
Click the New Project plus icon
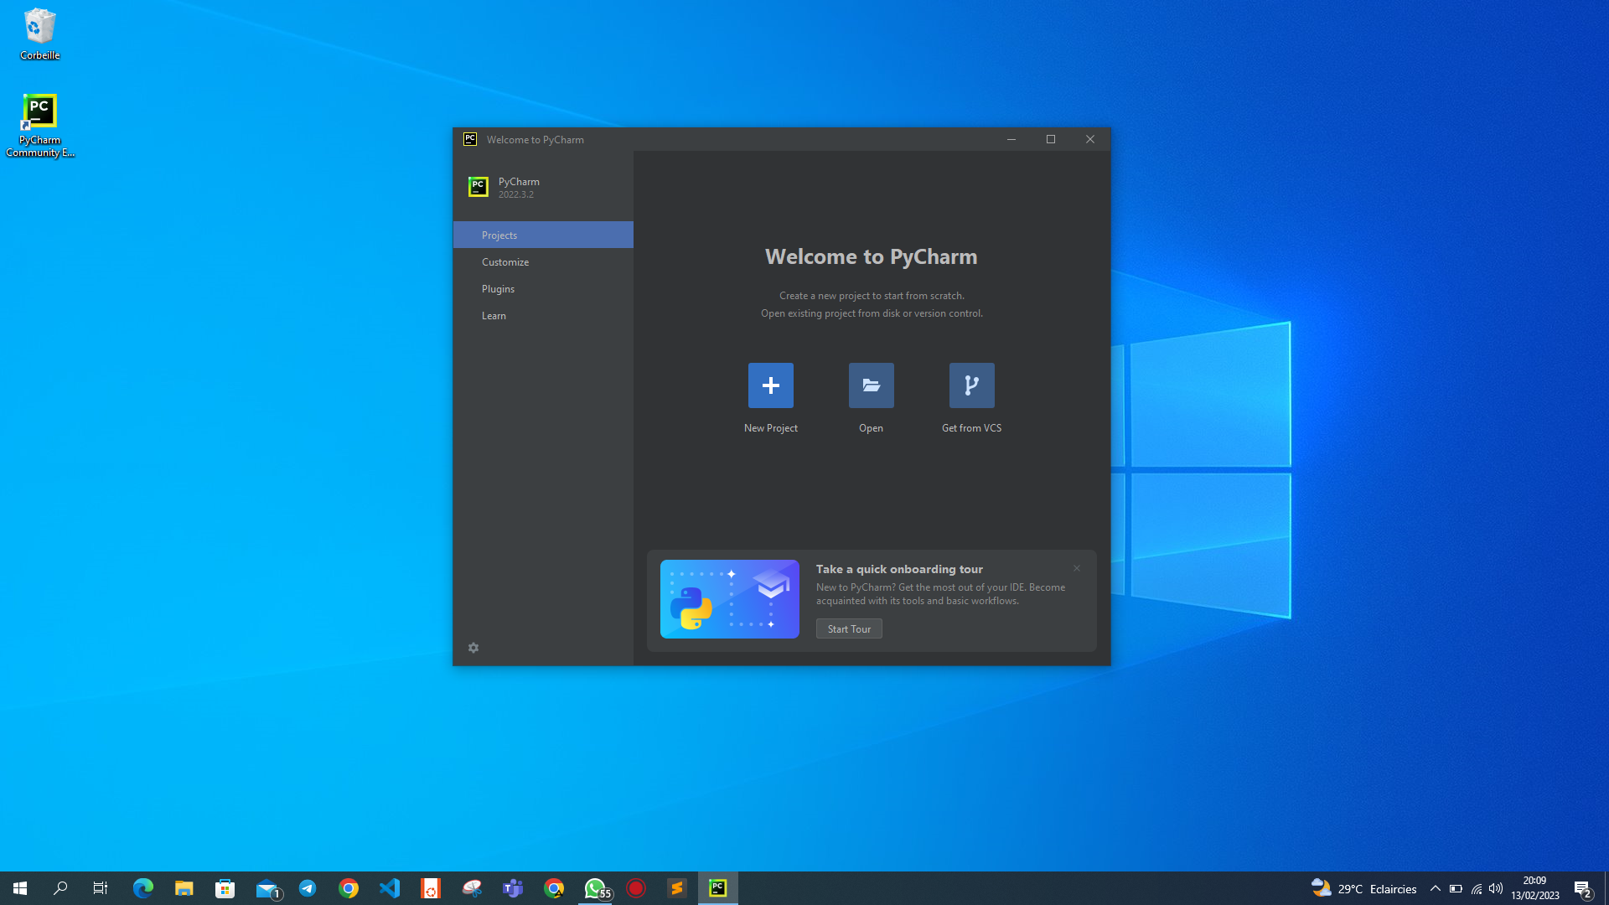(770, 385)
